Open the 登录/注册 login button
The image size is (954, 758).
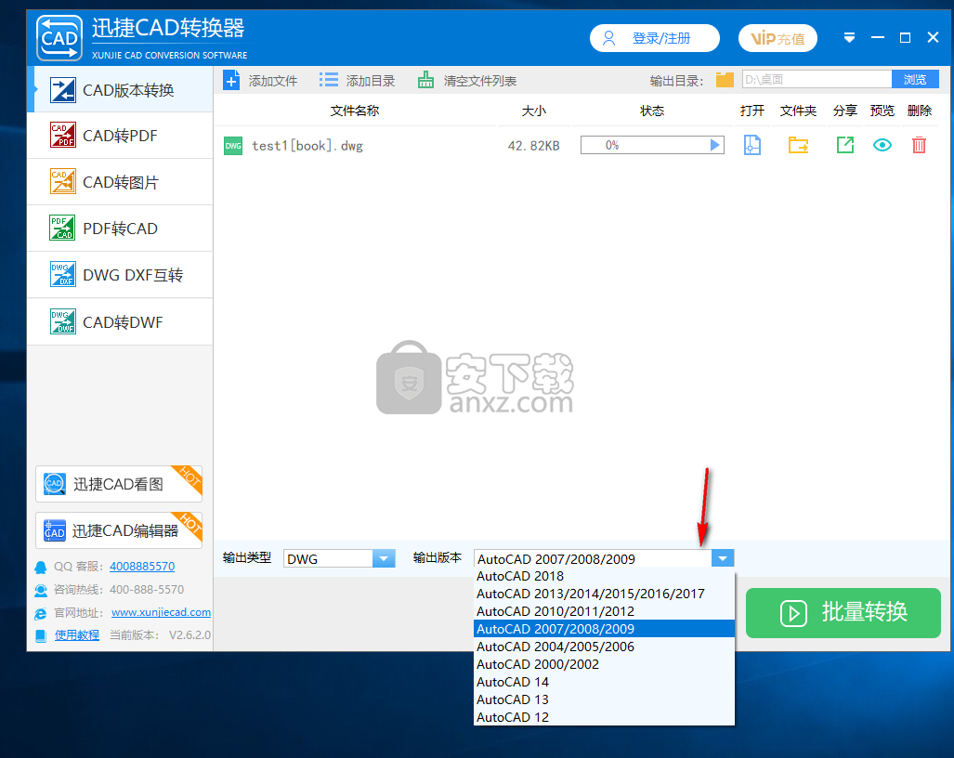(655, 38)
